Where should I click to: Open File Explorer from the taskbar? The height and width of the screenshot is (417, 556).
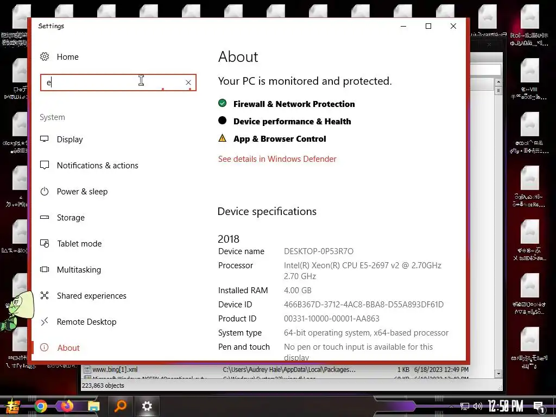point(93,406)
